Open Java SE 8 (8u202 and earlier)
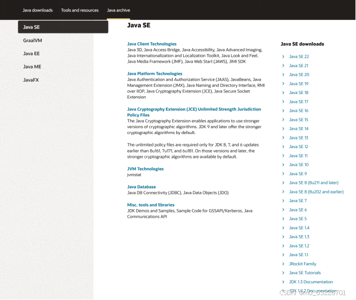This screenshot has height=300, width=356. point(316,192)
